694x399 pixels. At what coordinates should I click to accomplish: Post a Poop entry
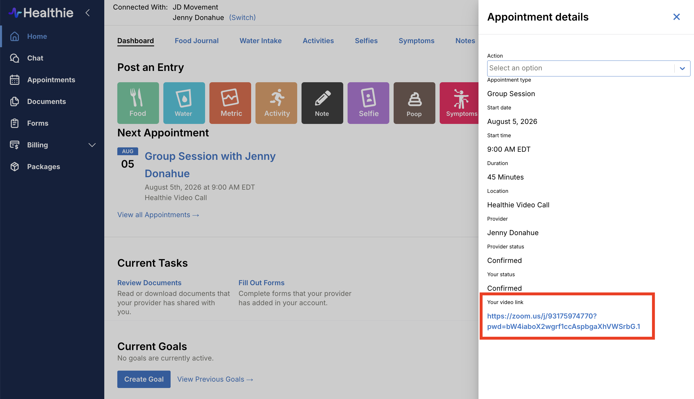(x=414, y=103)
